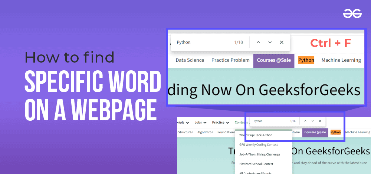Viewport: 371px width, 174px height.
Task: Select Courses @Sale tab in enlarged view
Action: pyautogui.click(x=274, y=61)
